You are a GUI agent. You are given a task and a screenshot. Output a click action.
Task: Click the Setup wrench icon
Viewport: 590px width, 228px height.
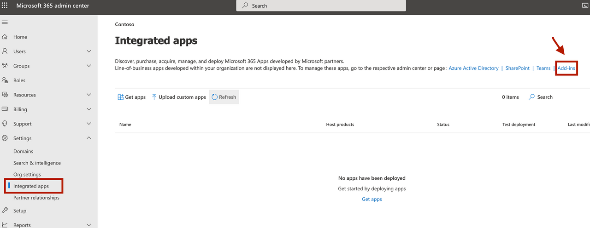click(5, 211)
